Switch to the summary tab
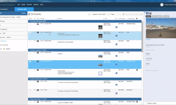This screenshot has width=176, height=105. click(x=7, y=9)
